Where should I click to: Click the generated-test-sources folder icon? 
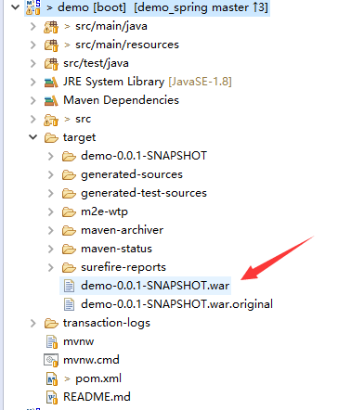coord(69,194)
